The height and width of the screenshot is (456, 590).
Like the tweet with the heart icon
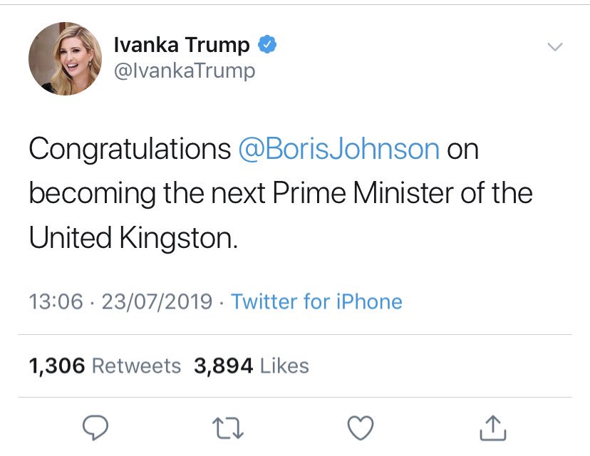[x=360, y=427]
